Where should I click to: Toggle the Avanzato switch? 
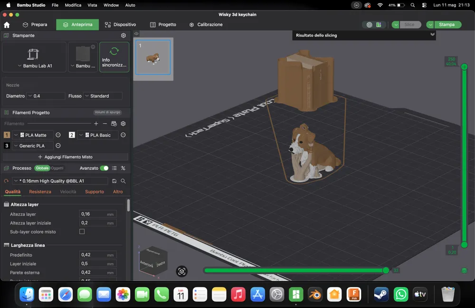[x=104, y=168]
